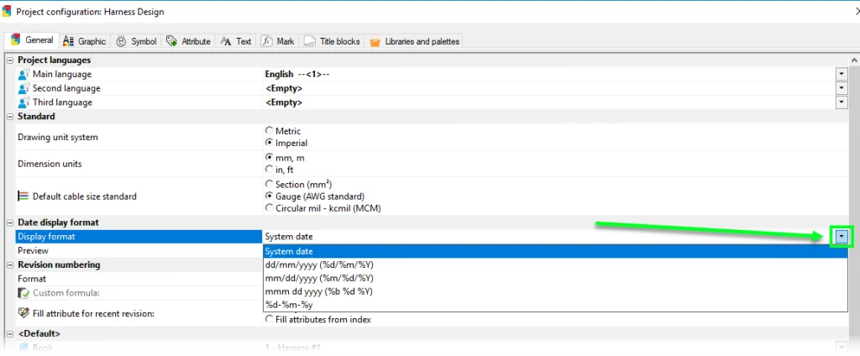Choose dd/mm/yyyy (%d/%m/%Y) date format
Viewport: 860px width, 356px height.
click(x=319, y=264)
